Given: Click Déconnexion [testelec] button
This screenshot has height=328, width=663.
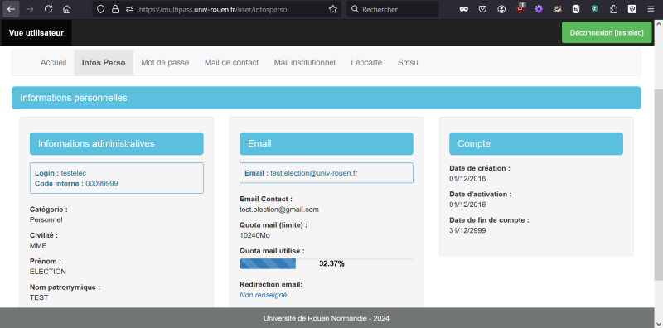Looking at the screenshot, I should click(x=607, y=32).
